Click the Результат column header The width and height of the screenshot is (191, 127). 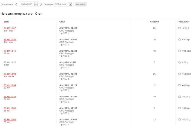(x=184, y=21)
